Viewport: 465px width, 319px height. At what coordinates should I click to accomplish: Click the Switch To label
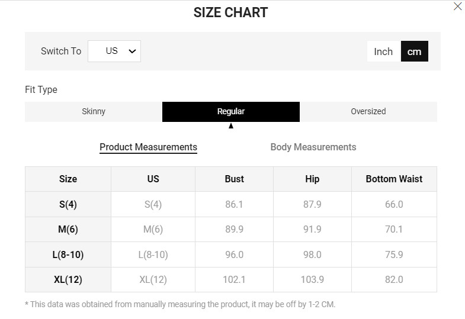[x=61, y=51]
